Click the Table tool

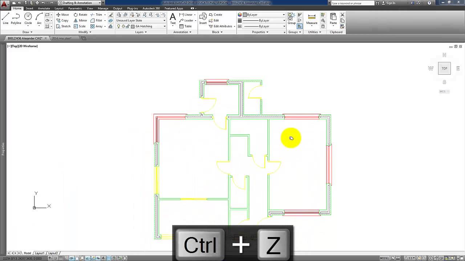click(x=185, y=26)
